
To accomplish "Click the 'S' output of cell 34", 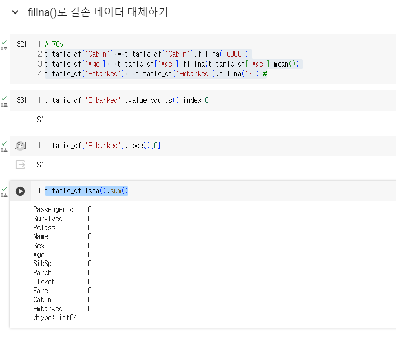I will 38,165.
